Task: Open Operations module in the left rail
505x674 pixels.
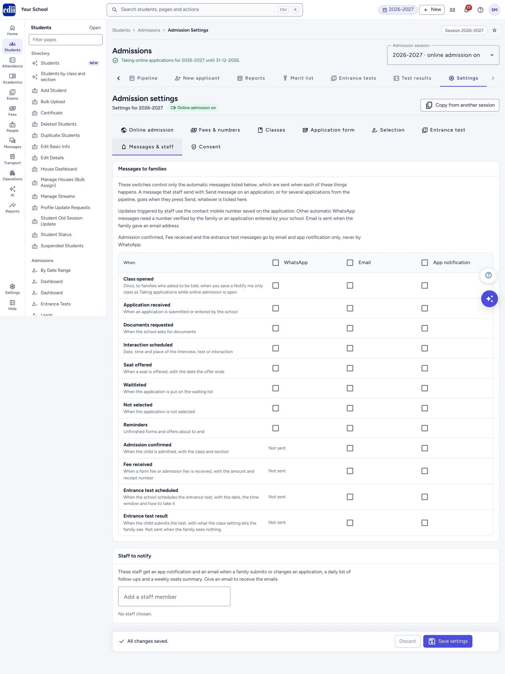Action: [12, 175]
